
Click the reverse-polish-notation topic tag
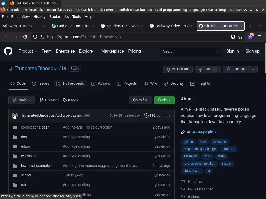(199, 164)
